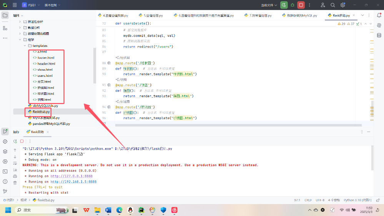Open the Code With Me user icon
The image size is (384, 216).
coord(323,5)
